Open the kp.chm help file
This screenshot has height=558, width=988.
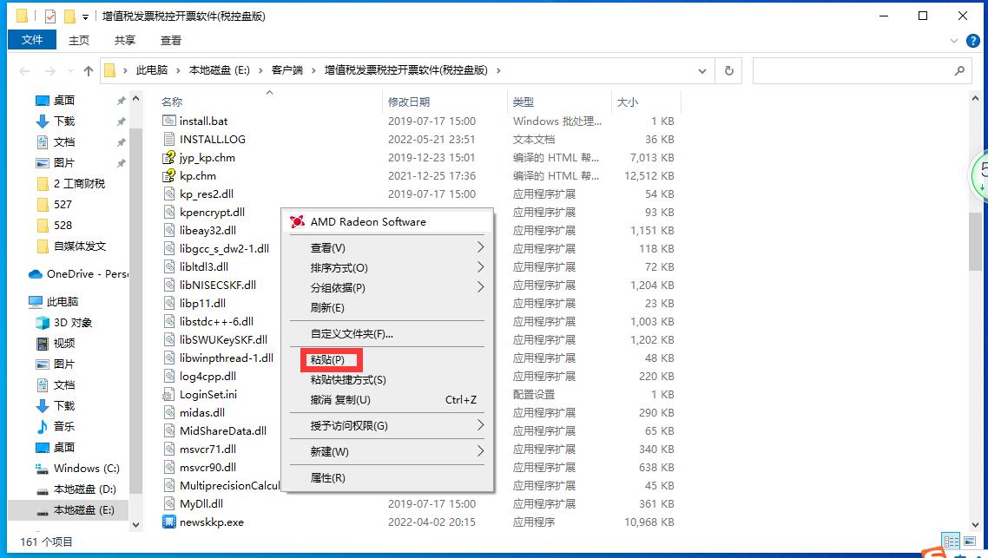tap(198, 175)
